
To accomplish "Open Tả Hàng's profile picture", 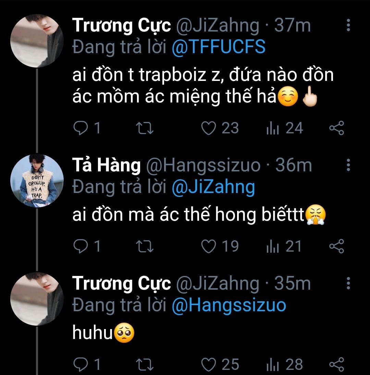I will click(37, 181).
